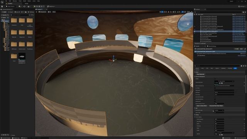Viewport: 247px width, 139px height.
Task: Open the Details settings gear icon
Action: pos(245,66)
